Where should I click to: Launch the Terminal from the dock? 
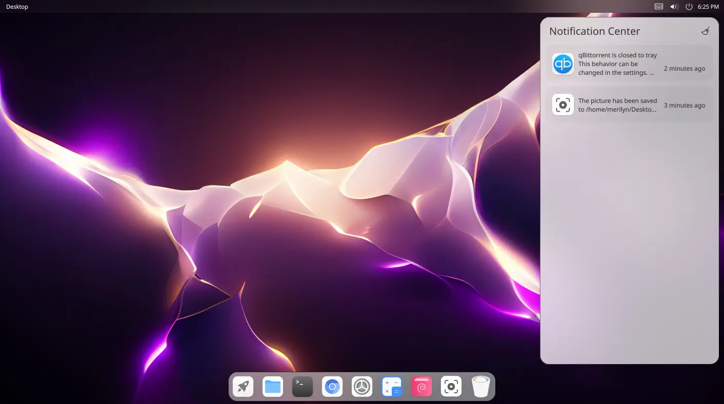tap(303, 387)
